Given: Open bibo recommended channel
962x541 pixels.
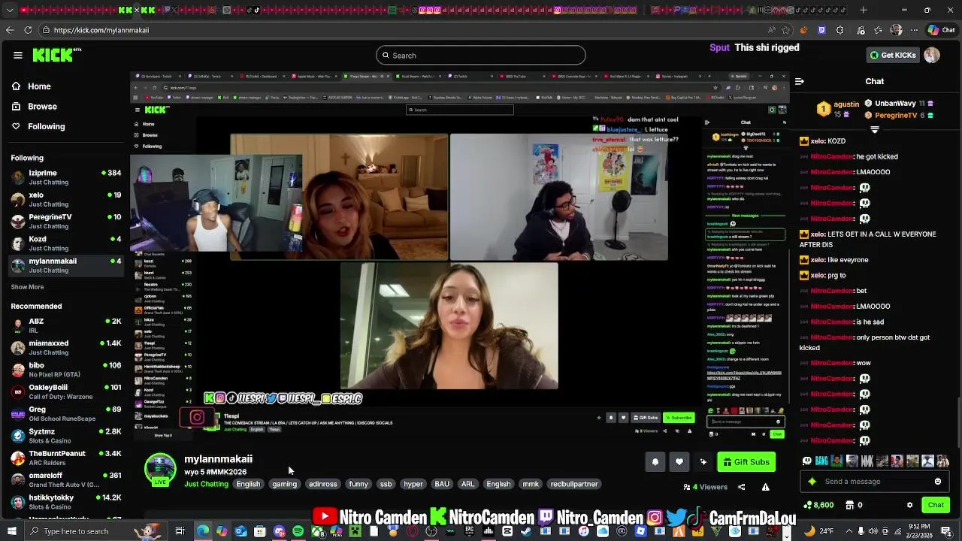Looking at the screenshot, I should pyautogui.click(x=65, y=370).
